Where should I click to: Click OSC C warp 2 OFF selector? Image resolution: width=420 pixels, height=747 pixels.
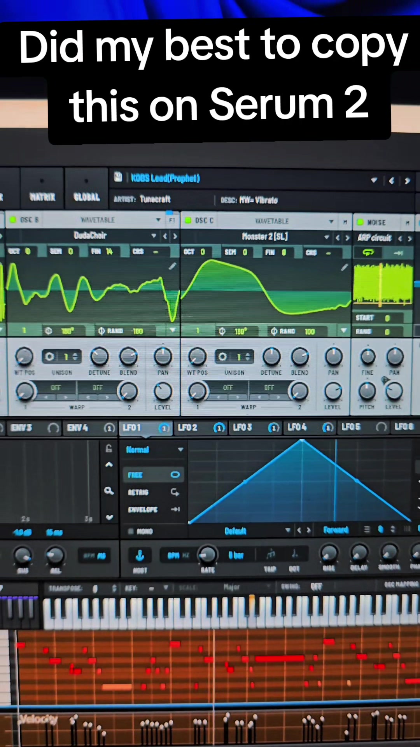(269, 388)
